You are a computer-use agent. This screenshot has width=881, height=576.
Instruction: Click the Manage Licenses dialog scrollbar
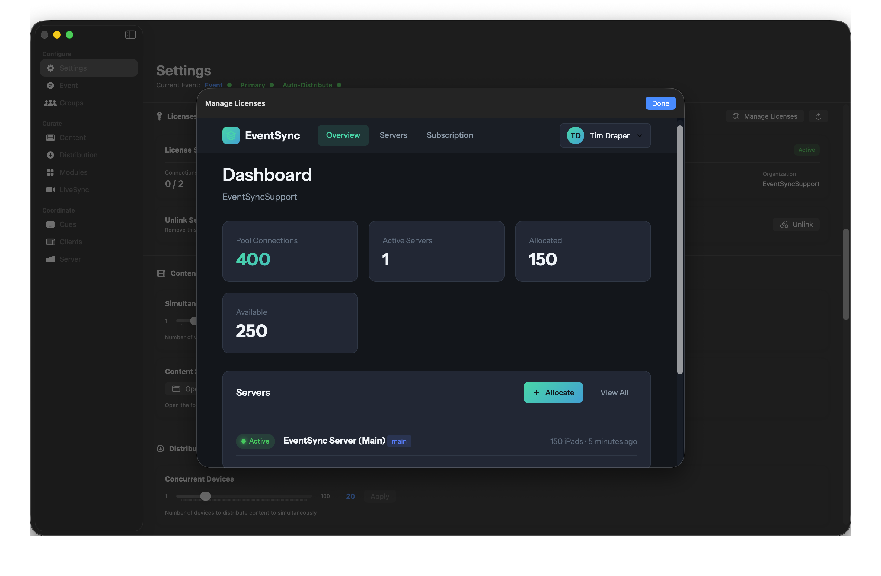click(x=680, y=250)
